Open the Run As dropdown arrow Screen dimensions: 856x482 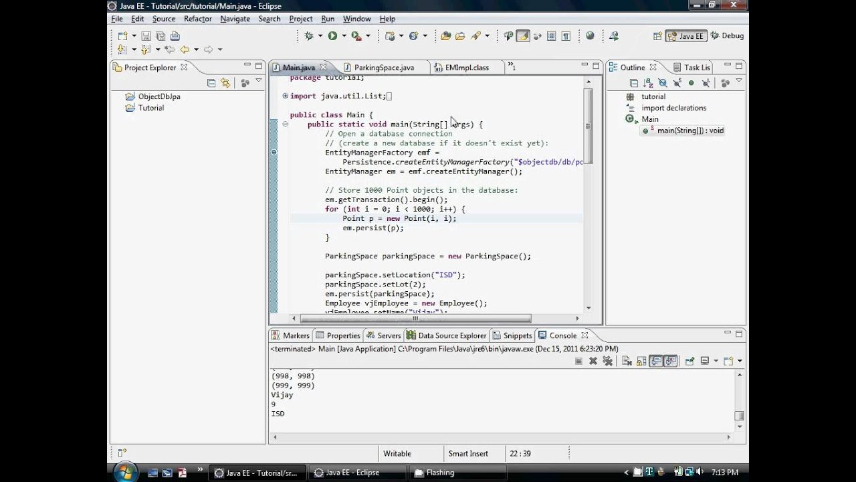point(344,36)
